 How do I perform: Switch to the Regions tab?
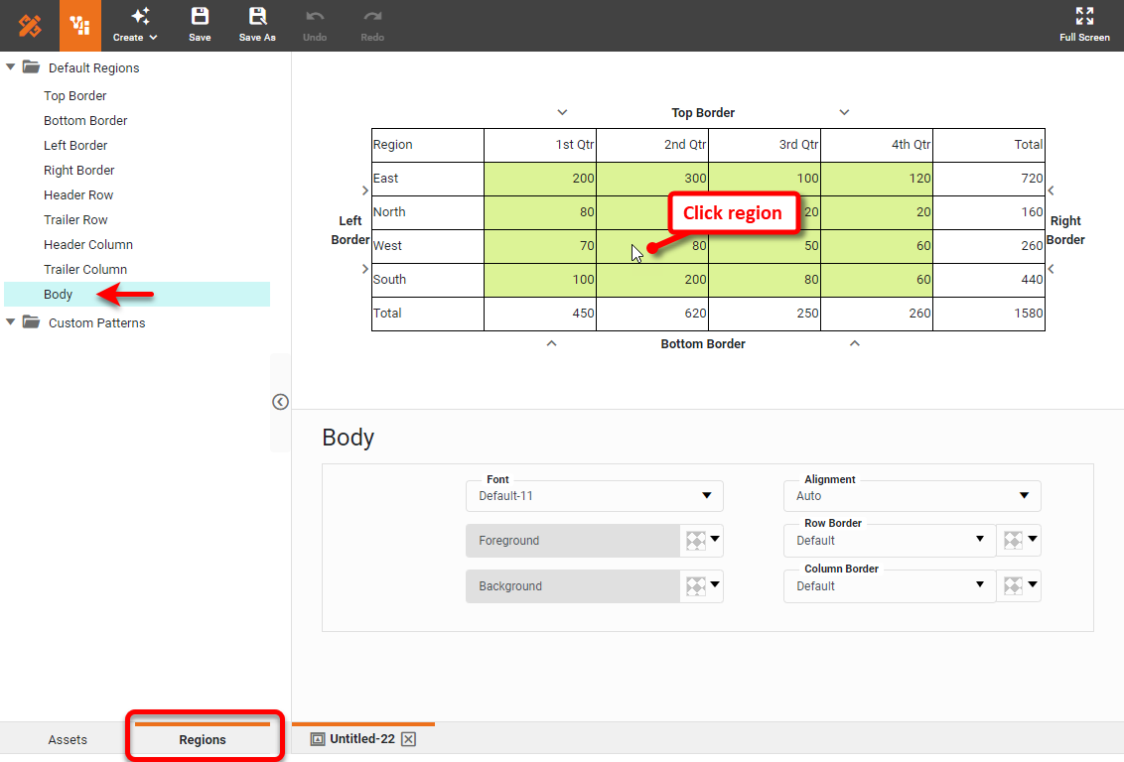click(x=202, y=739)
